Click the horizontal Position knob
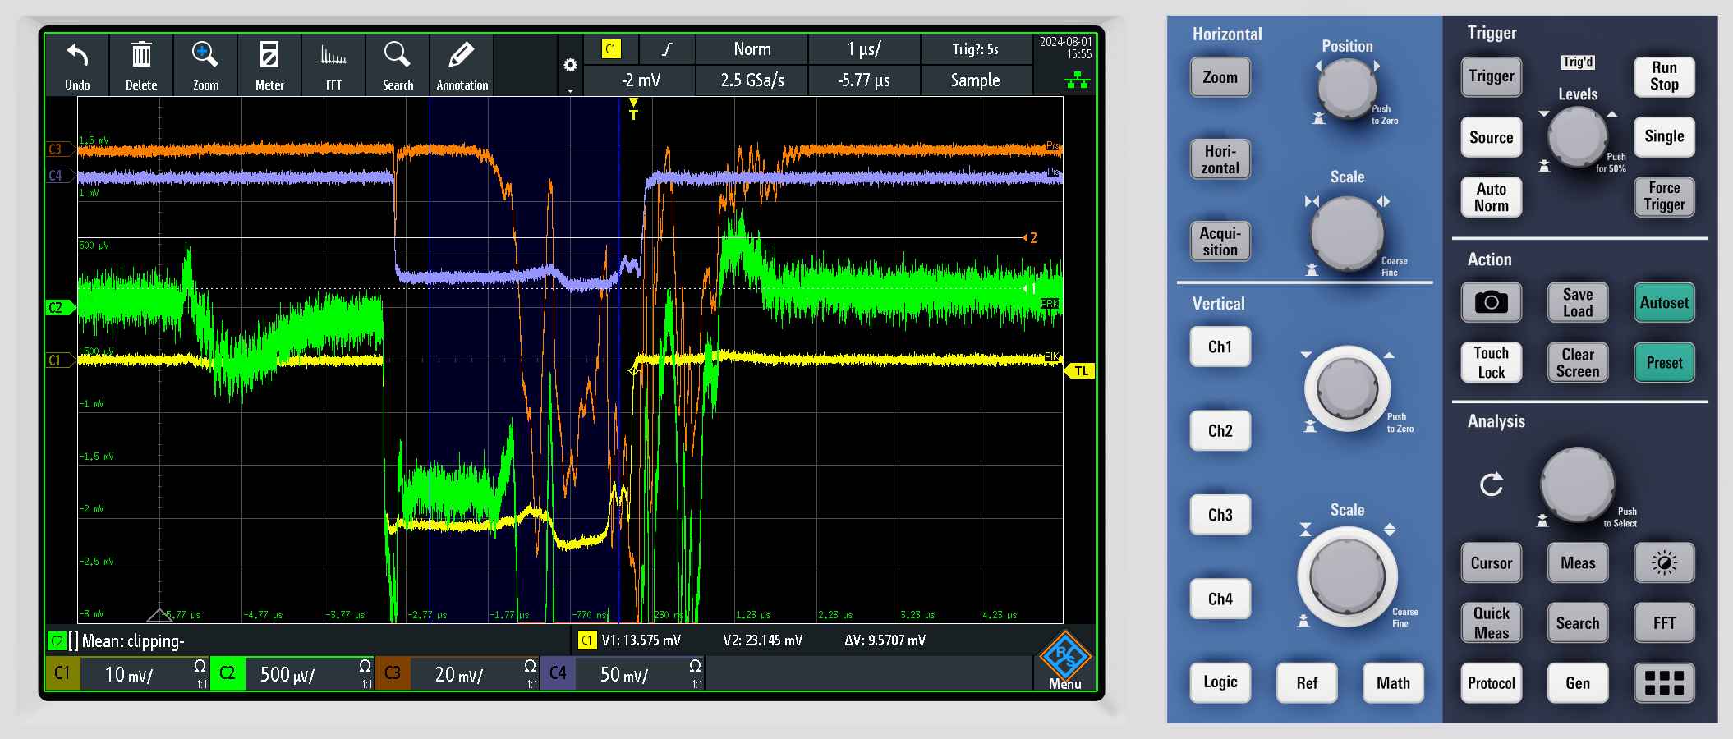This screenshot has width=1733, height=739. point(1347,88)
